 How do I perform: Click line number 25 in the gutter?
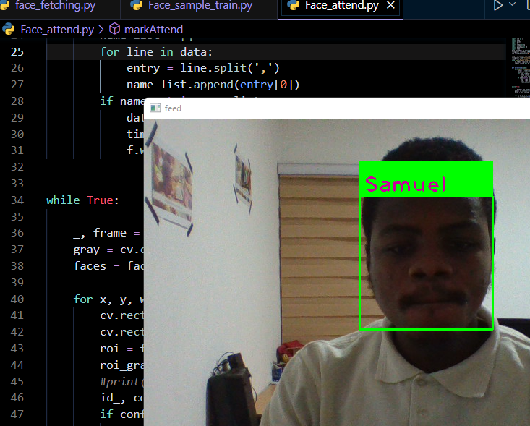(x=17, y=52)
